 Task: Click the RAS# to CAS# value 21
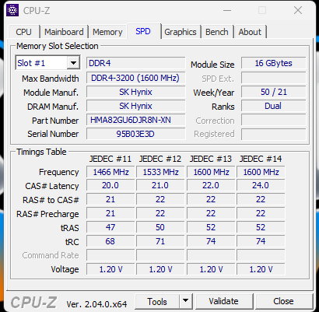(x=110, y=199)
